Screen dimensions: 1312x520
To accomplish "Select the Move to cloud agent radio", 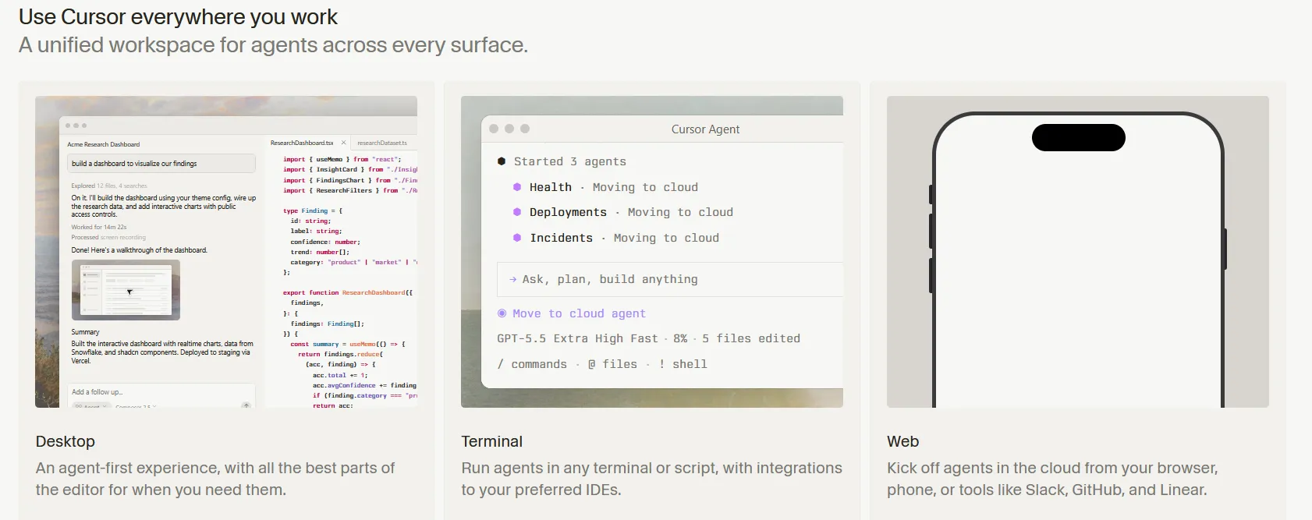I will 502,313.
